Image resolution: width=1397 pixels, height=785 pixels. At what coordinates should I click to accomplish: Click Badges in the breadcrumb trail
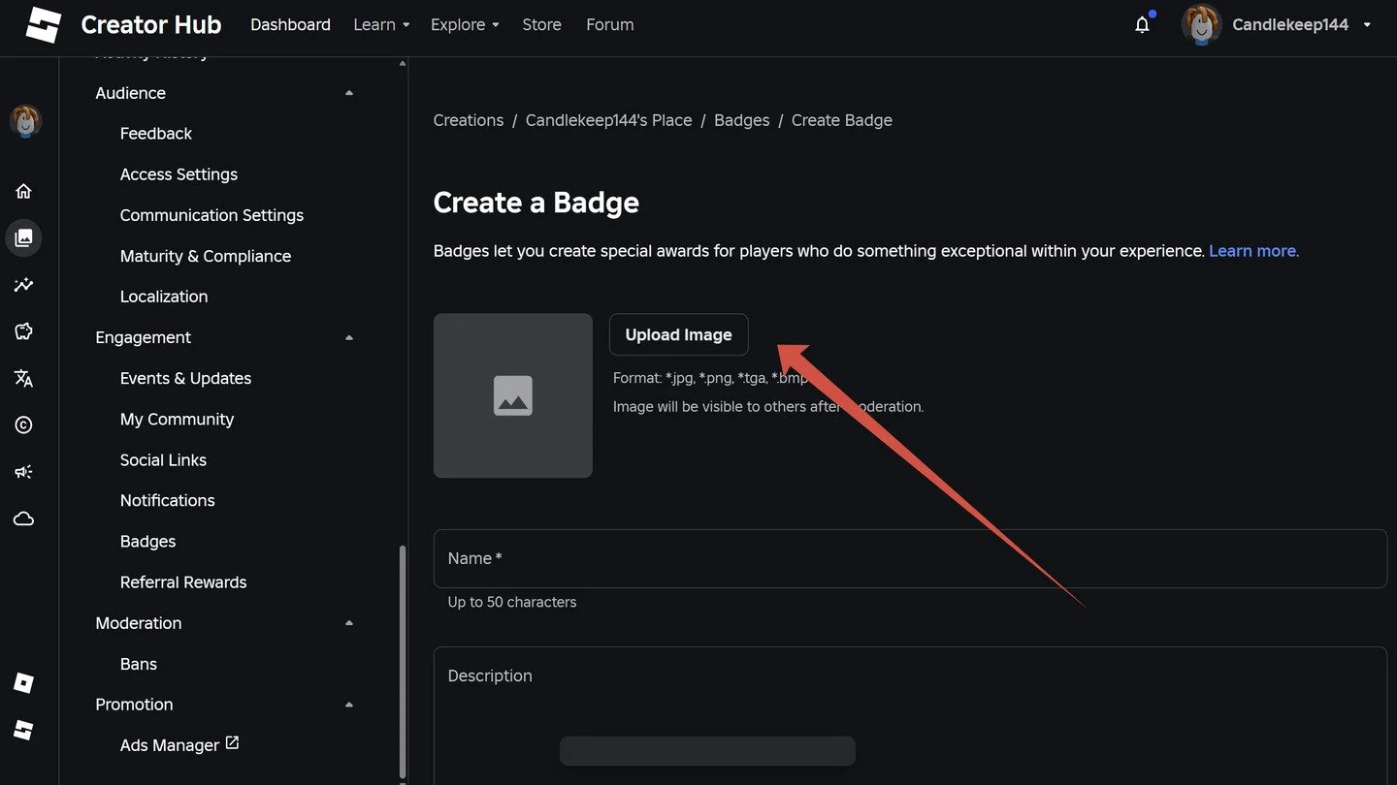pyautogui.click(x=742, y=120)
